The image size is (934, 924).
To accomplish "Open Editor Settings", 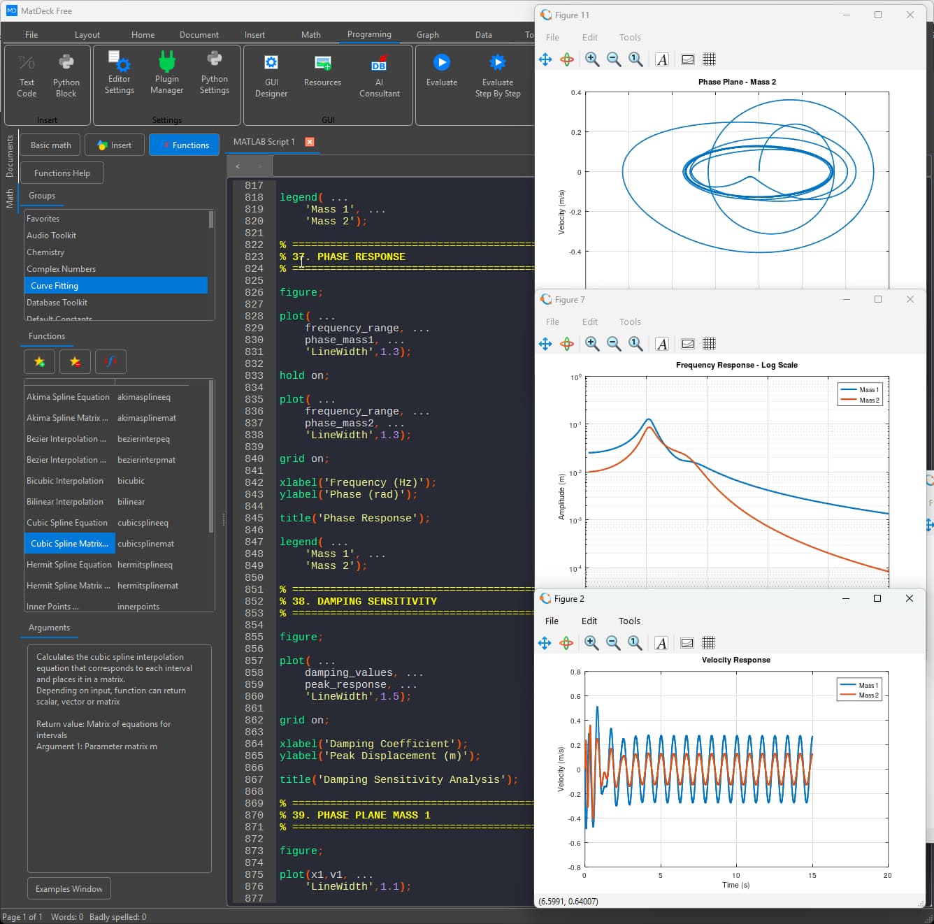I will coord(120,73).
